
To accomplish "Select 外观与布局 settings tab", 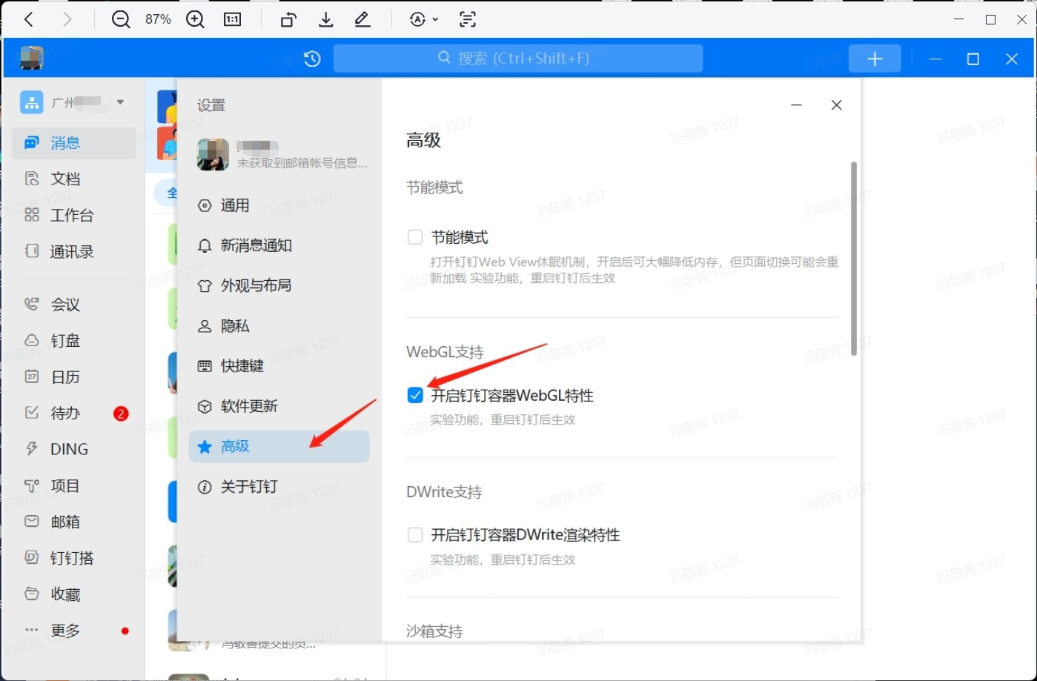I will [x=279, y=285].
